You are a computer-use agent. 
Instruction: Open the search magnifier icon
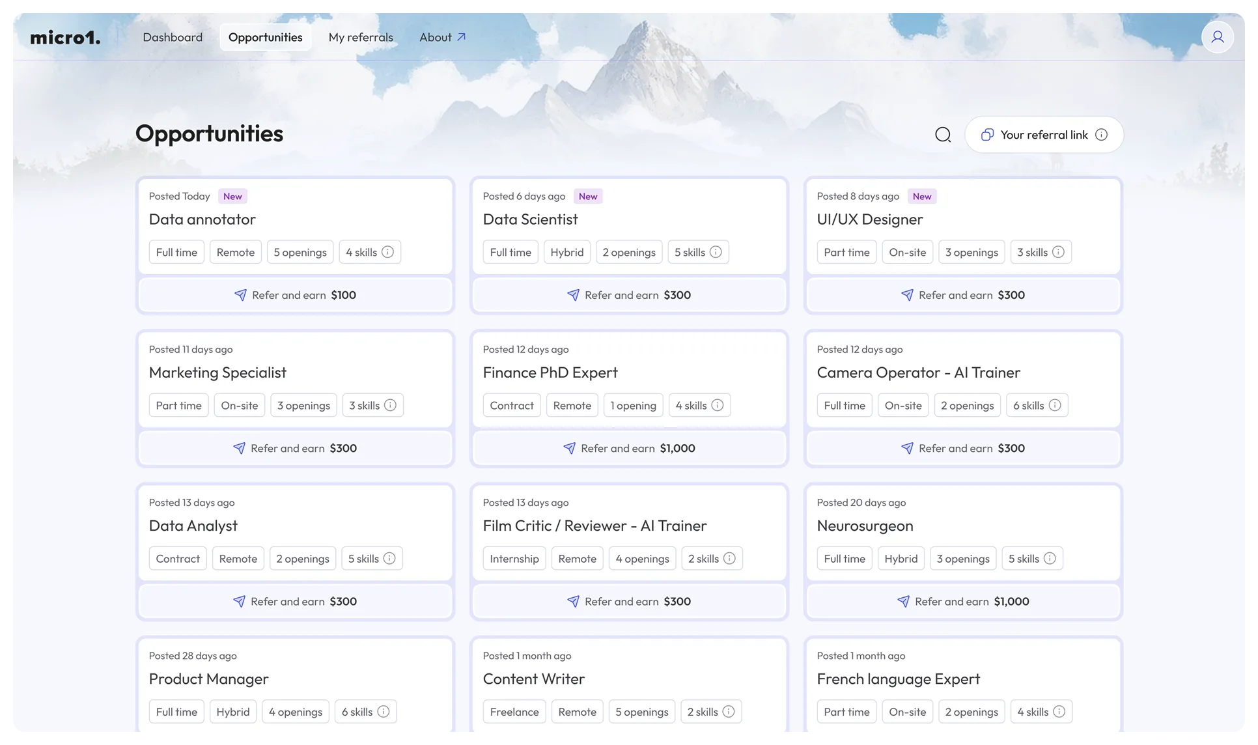tap(942, 134)
